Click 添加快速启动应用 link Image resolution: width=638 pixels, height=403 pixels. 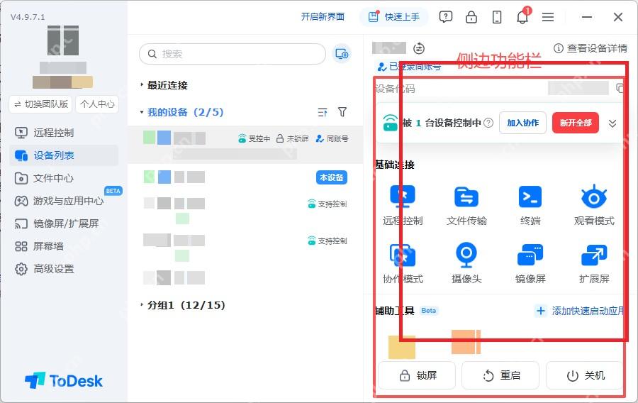(x=580, y=311)
